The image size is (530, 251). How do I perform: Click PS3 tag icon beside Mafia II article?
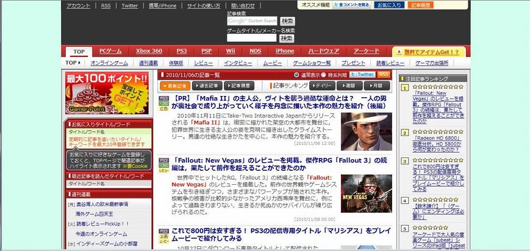(164, 98)
